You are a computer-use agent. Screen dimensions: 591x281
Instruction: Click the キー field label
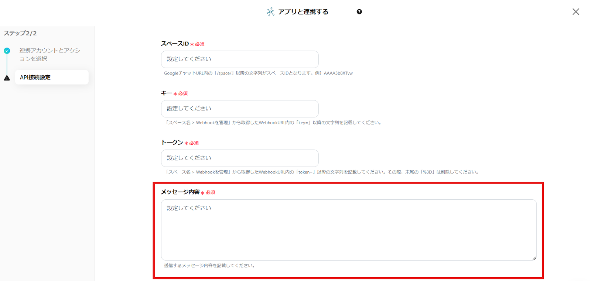167,93
